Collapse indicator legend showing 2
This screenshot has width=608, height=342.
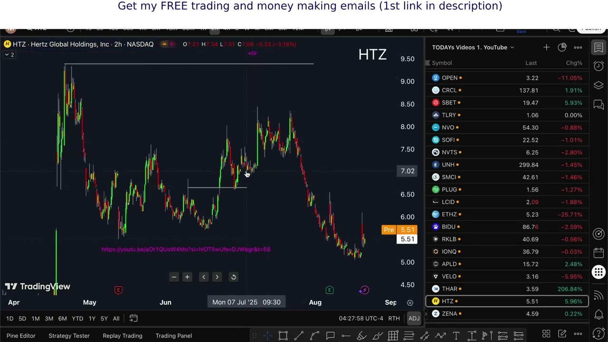9,55
